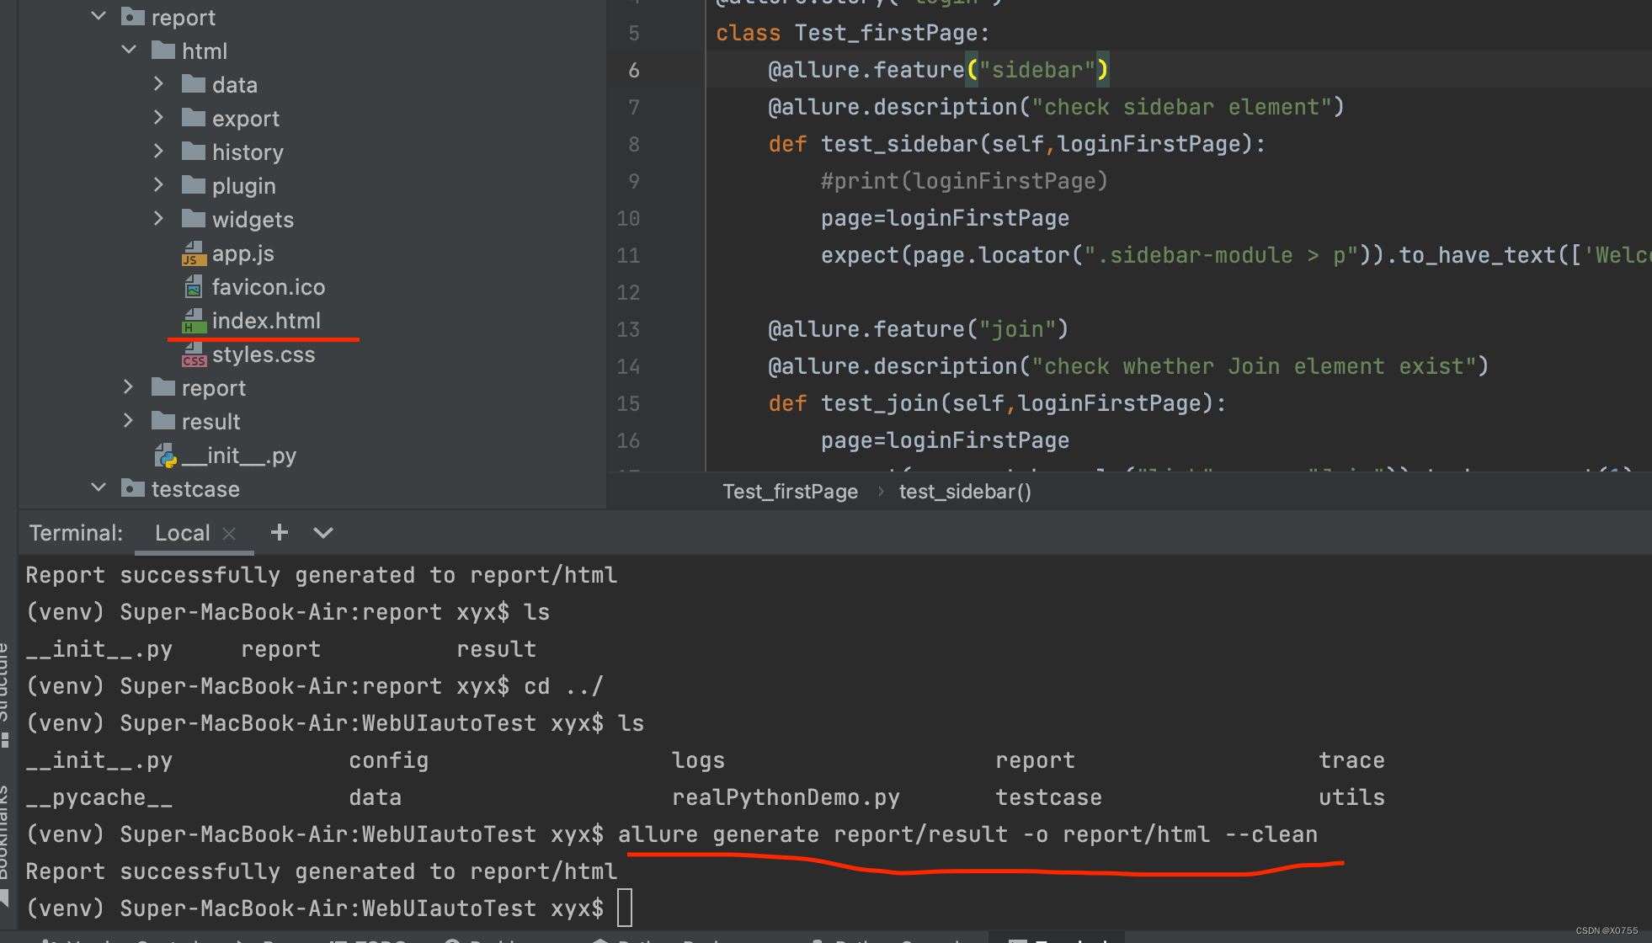1652x943 pixels.
Task: Expand the plugin folder
Action: tap(159, 185)
